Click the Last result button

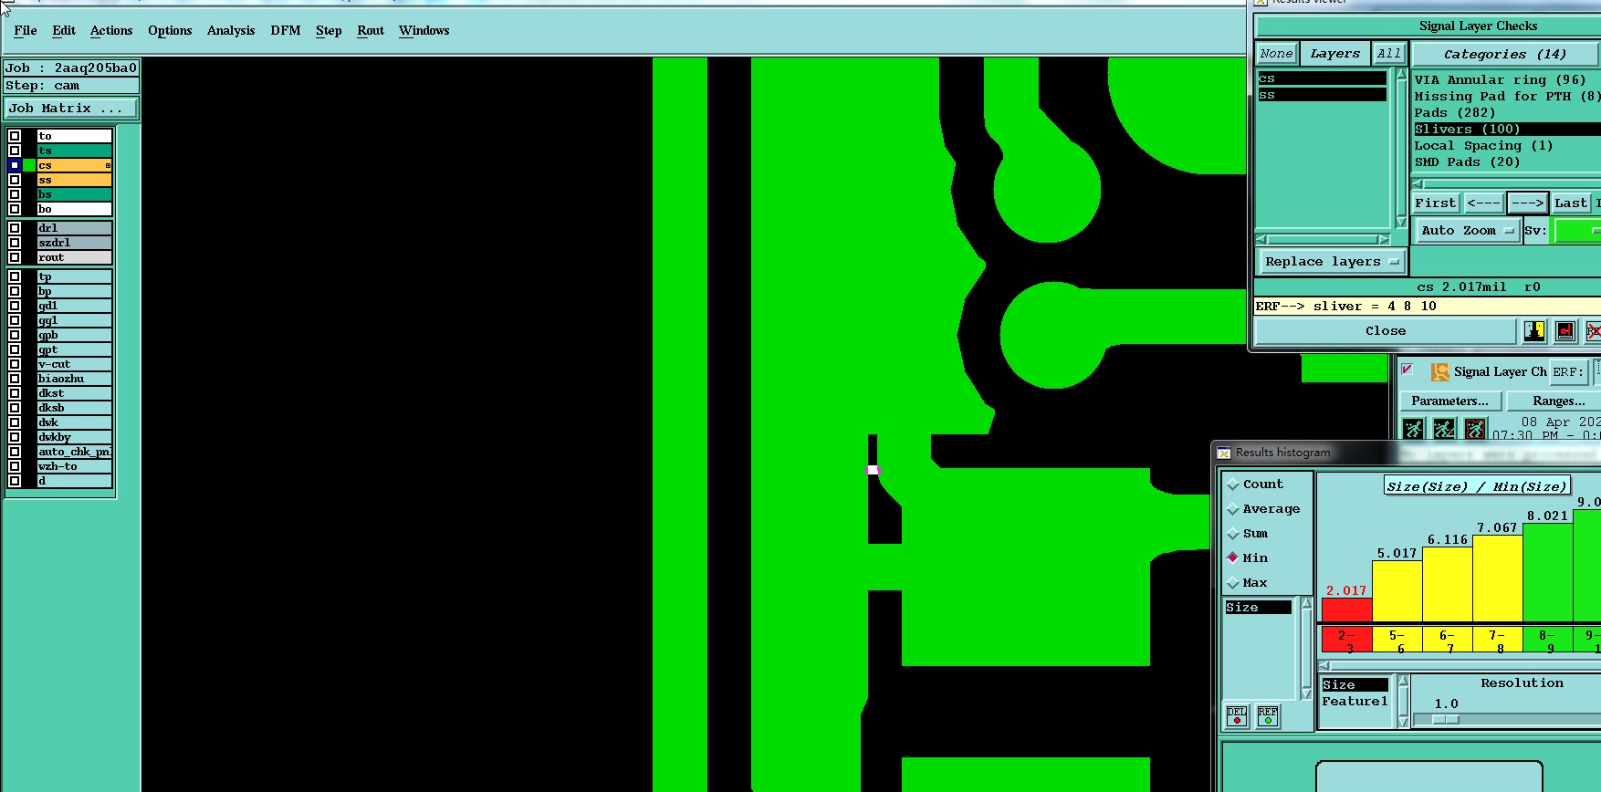(1571, 203)
